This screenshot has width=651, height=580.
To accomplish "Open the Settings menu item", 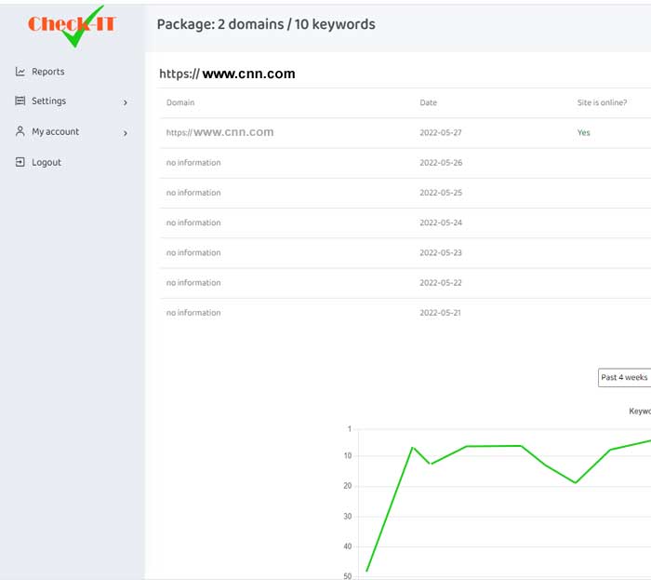I will tap(49, 101).
